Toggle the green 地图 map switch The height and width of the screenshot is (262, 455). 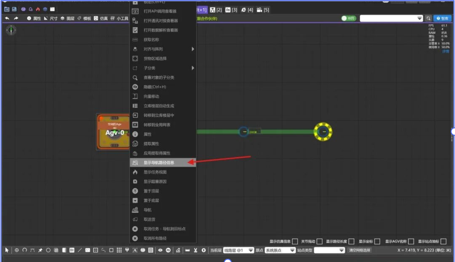pyautogui.click(x=349, y=18)
